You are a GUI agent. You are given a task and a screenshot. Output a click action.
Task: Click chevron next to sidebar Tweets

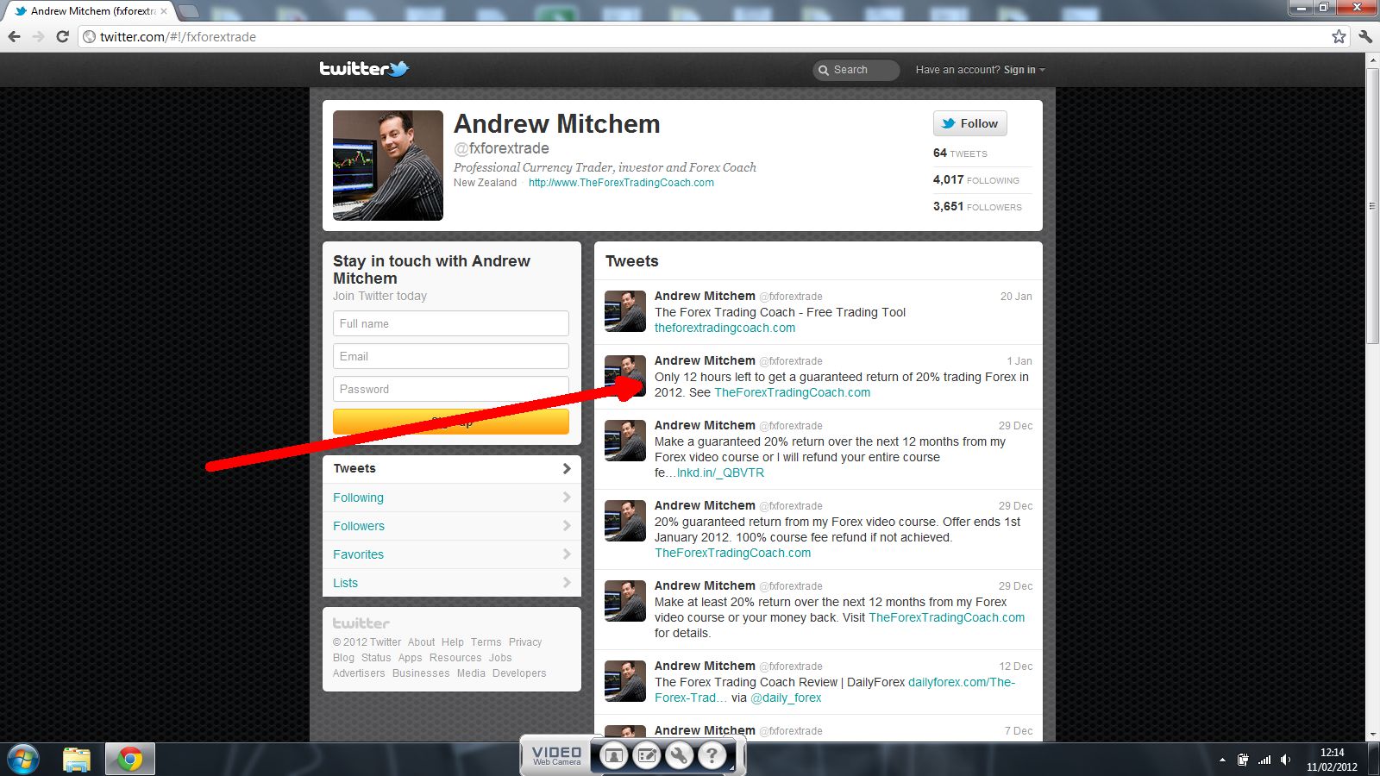pyautogui.click(x=567, y=468)
